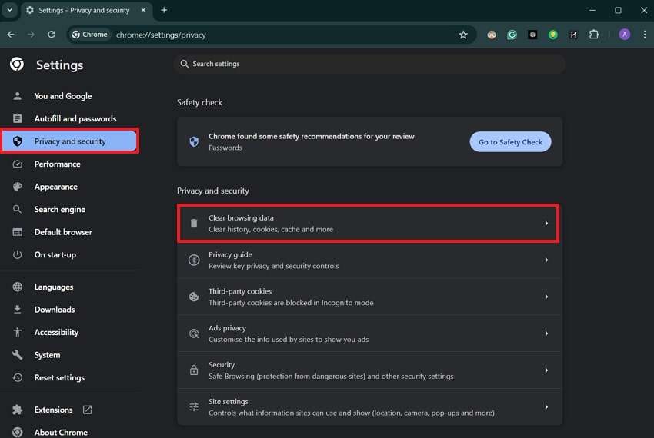This screenshot has width=654, height=438.
Task: Click the trash icon in Clear browsing data
Action: click(x=194, y=224)
